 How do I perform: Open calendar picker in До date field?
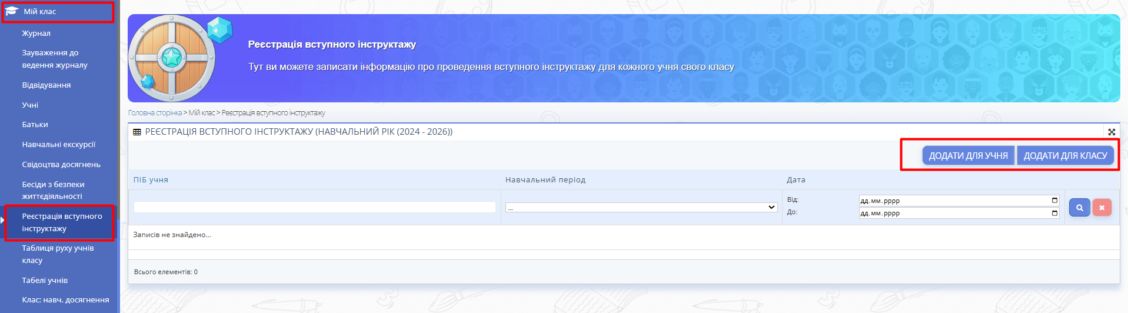(x=1054, y=213)
